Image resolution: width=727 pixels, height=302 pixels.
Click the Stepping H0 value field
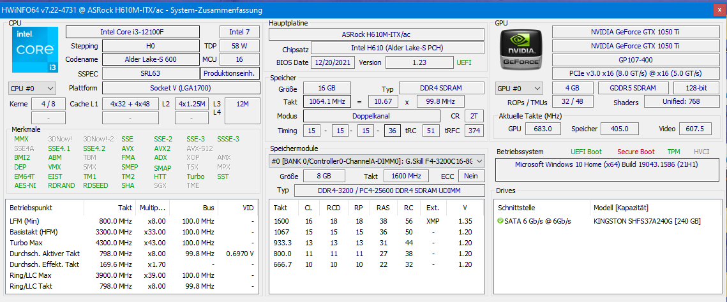point(150,46)
